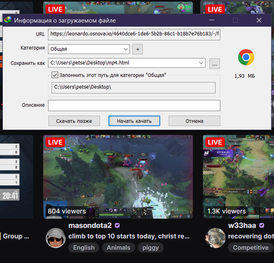Open stream title 'recovering dot...'
This screenshot has height=263, width=274.
[251, 236]
